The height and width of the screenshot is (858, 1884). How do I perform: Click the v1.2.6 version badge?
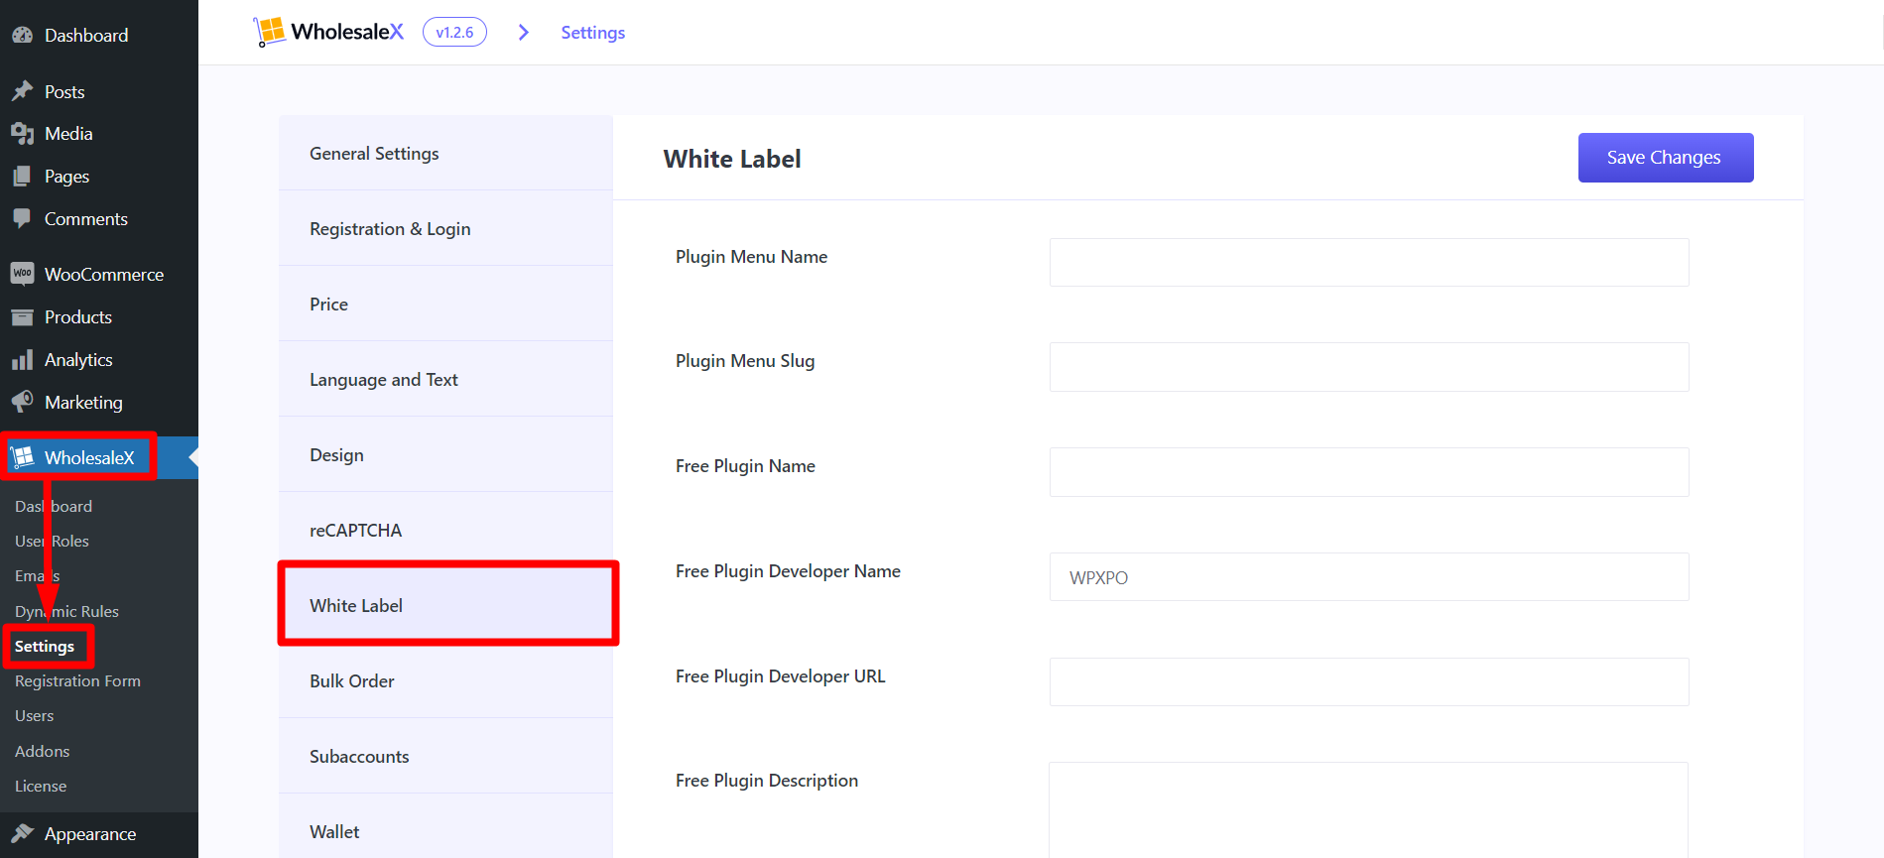click(454, 32)
